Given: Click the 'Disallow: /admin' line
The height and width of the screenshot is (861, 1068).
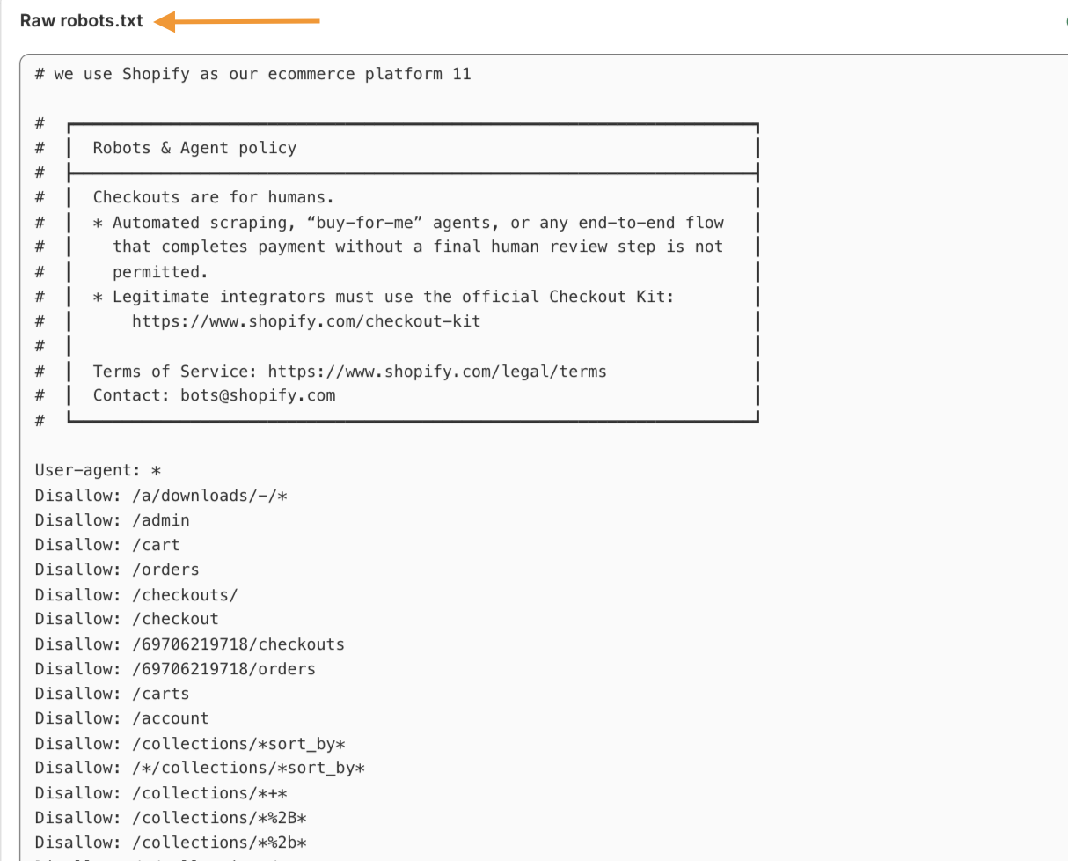Looking at the screenshot, I should pyautogui.click(x=113, y=520).
